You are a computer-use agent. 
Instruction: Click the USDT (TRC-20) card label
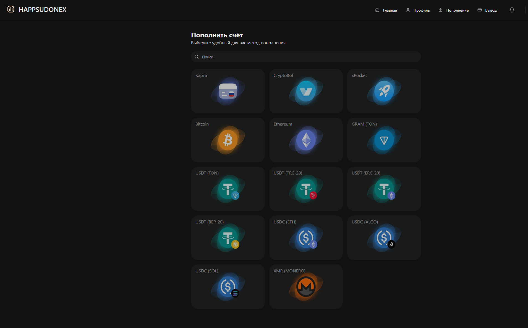(288, 173)
